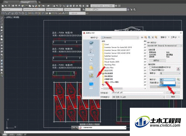
Task: Click the Drawing5.pdf file name field
Action: pos(139,93)
